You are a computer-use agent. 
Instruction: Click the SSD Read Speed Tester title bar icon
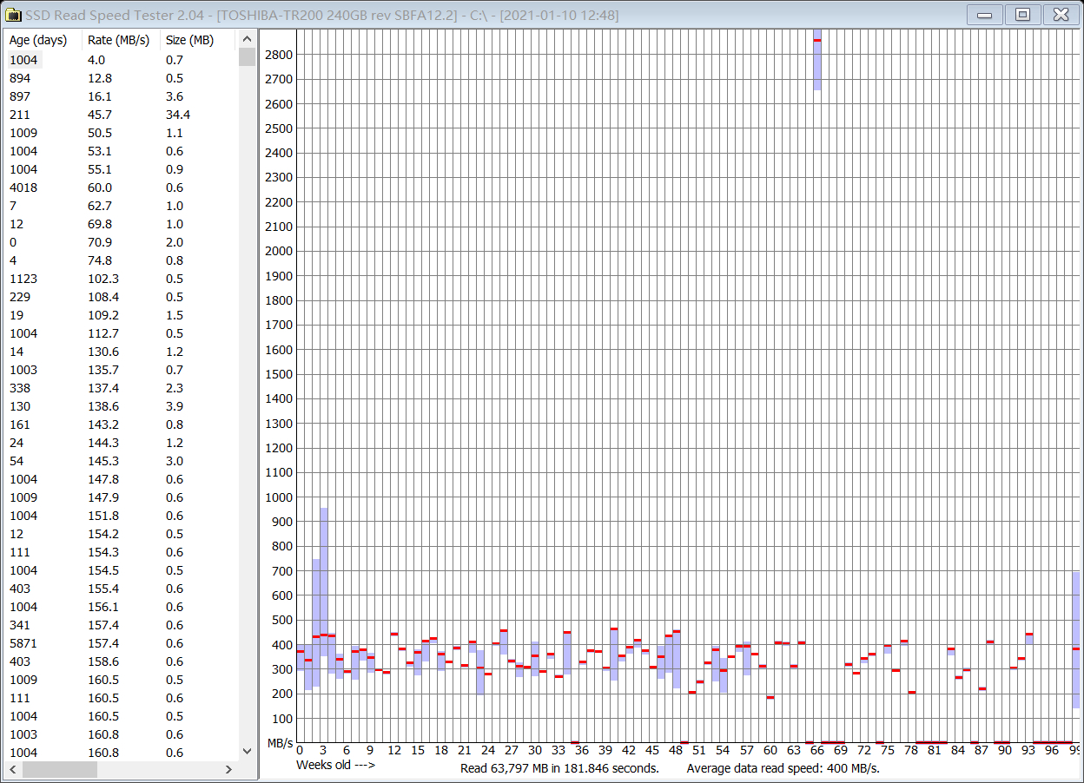pos(13,15)
